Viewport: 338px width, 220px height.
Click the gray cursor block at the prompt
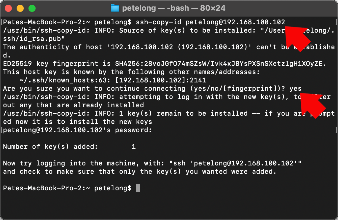coord(138,188)
